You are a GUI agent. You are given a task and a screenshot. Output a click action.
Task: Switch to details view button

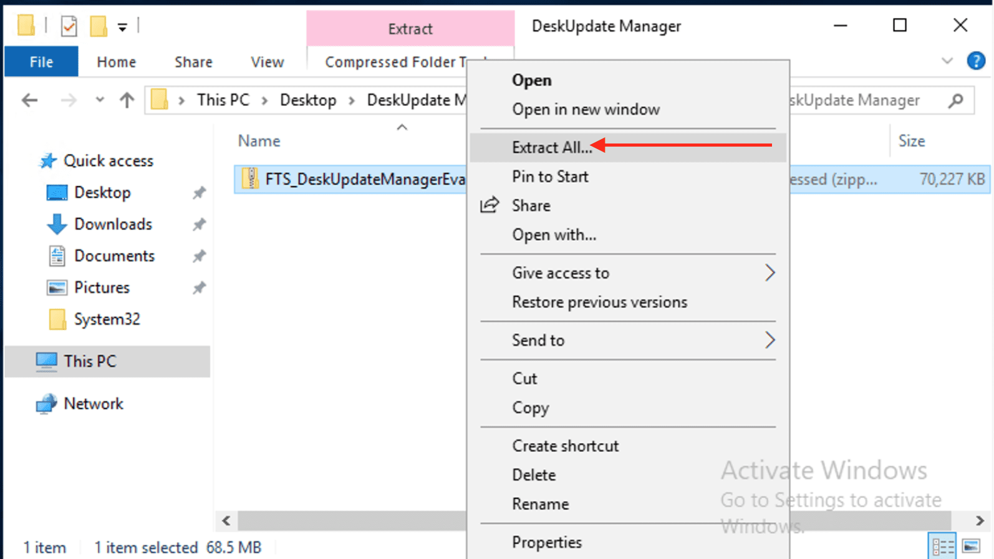pos(942,547)
